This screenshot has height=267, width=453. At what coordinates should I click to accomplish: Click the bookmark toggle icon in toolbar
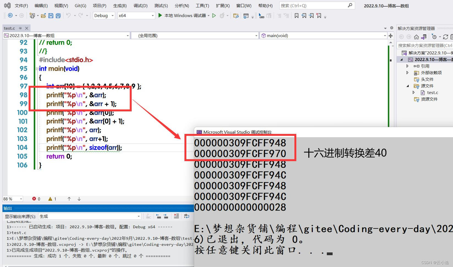[297, 16]
